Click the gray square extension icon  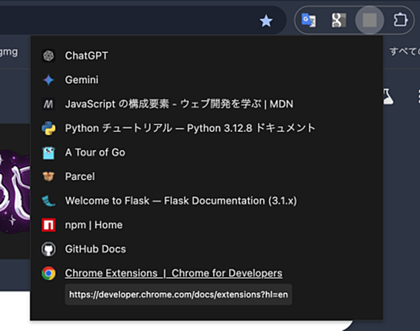tap(370, 20)
